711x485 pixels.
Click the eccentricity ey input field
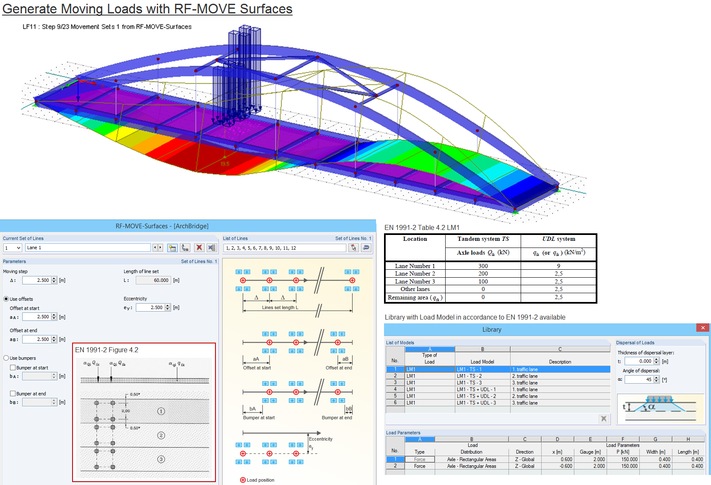[x=150, y=307]
